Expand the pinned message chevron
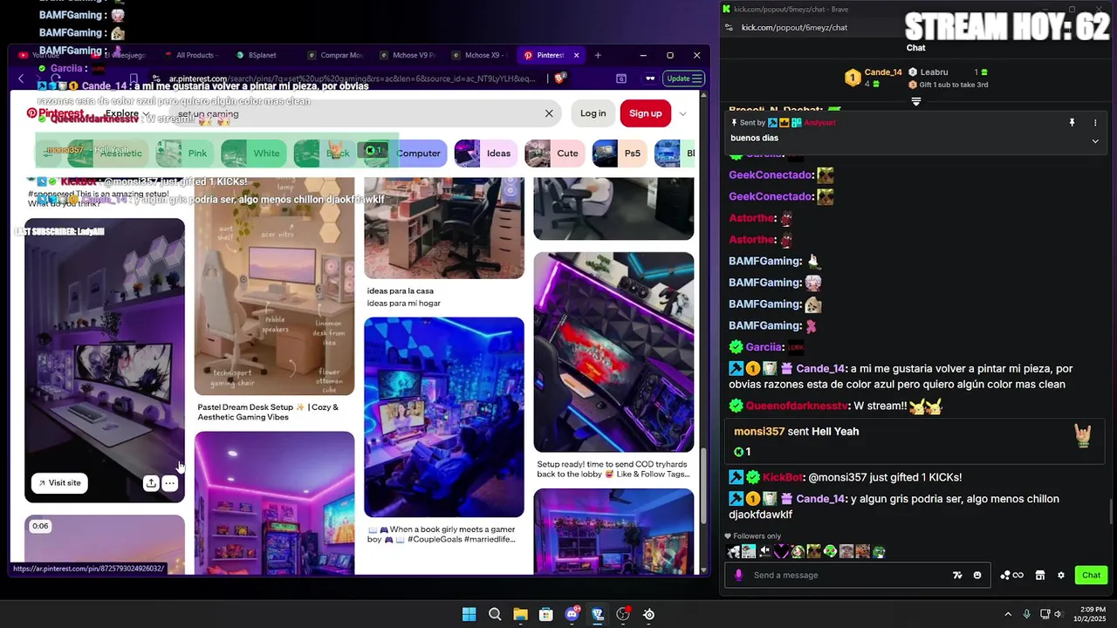Screen dimensions: 1117x628 click(x=1095, y=141)
